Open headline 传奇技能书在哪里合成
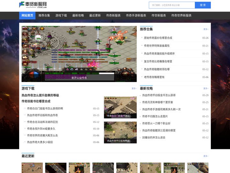230x173 pixels. tap(36, 101)
